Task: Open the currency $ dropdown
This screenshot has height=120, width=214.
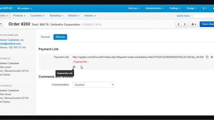Action: coord(205,8)
